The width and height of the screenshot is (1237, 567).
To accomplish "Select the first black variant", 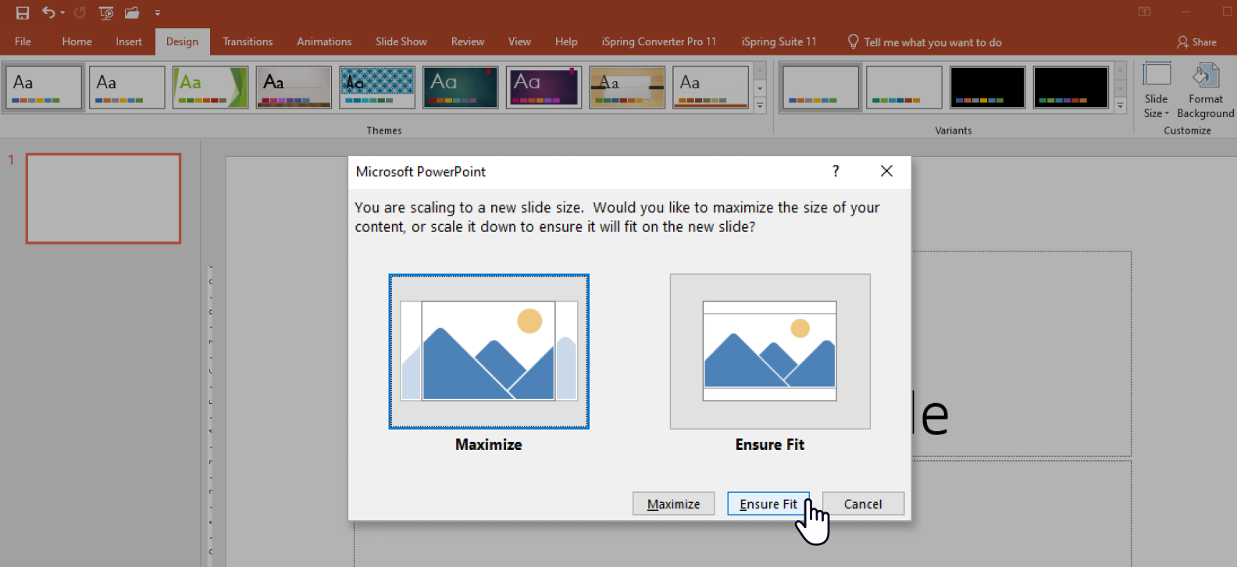I will pos(987,87).
